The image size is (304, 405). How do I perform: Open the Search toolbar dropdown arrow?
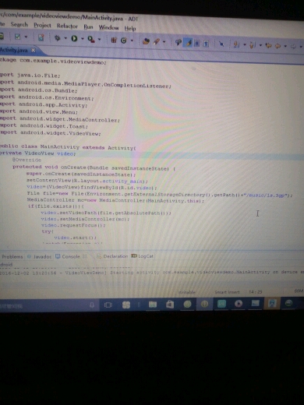(x=164, y=42)
